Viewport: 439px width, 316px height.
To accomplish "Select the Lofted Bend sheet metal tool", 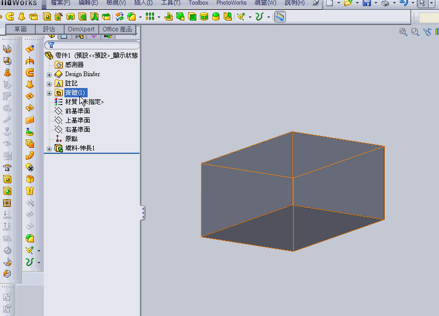I will [7, 73].
